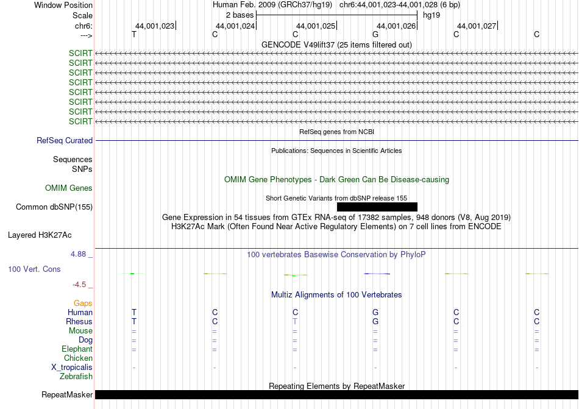
Task: Click the Scale label on the left
Action: (82, 15)
